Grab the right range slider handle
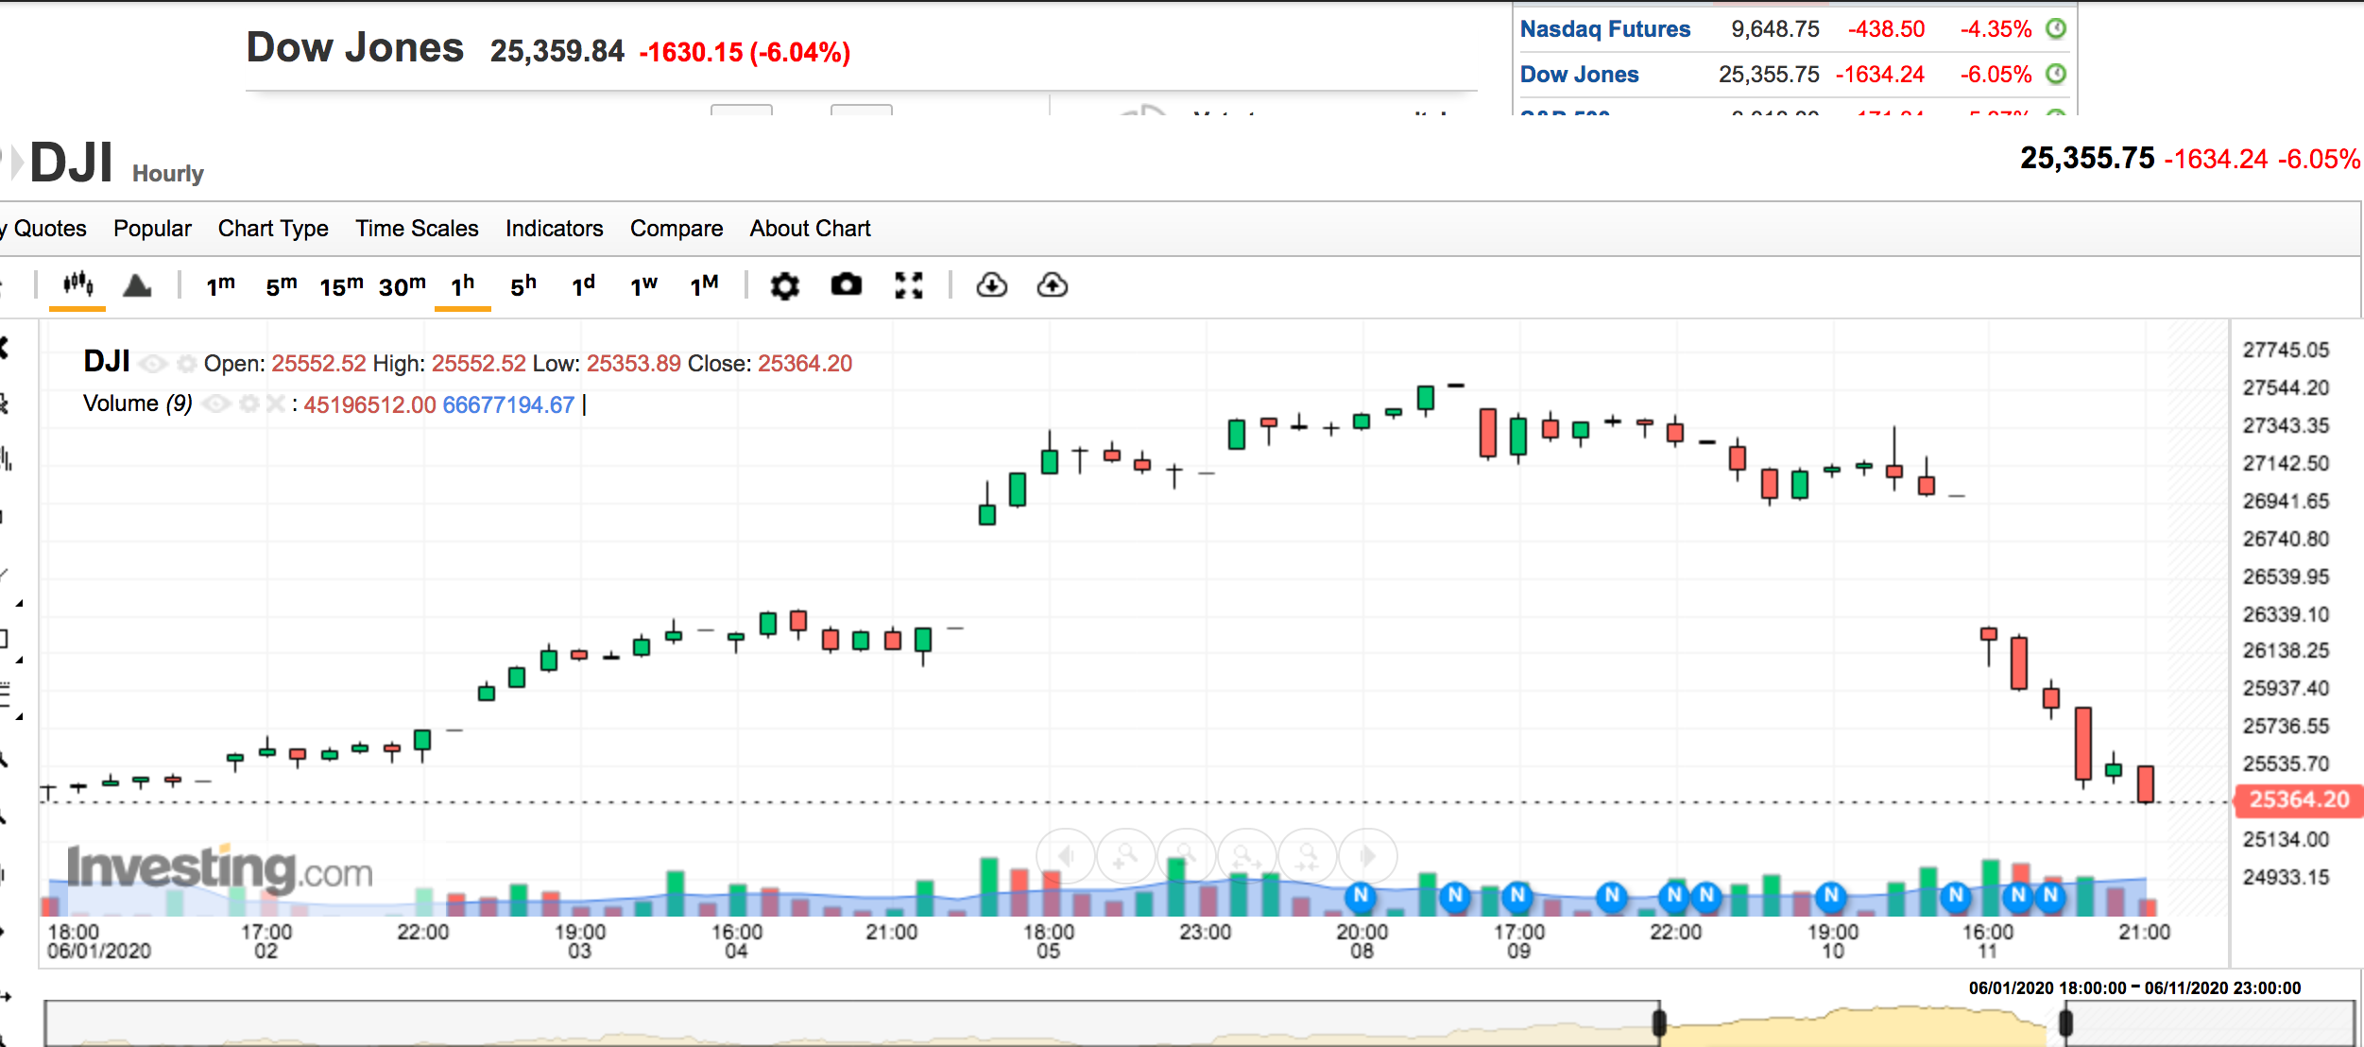2364x1047 pixels. [2065, 1022]
